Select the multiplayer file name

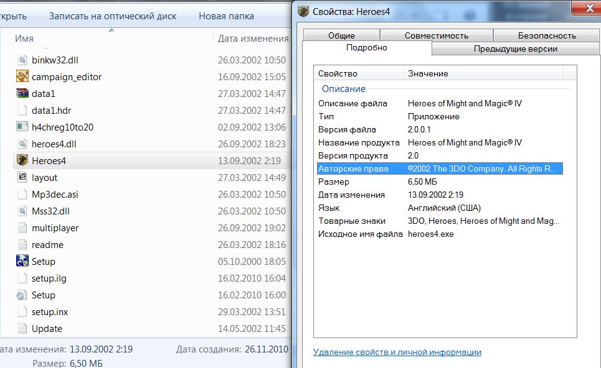pyautogui.click(x=55, y=228)
